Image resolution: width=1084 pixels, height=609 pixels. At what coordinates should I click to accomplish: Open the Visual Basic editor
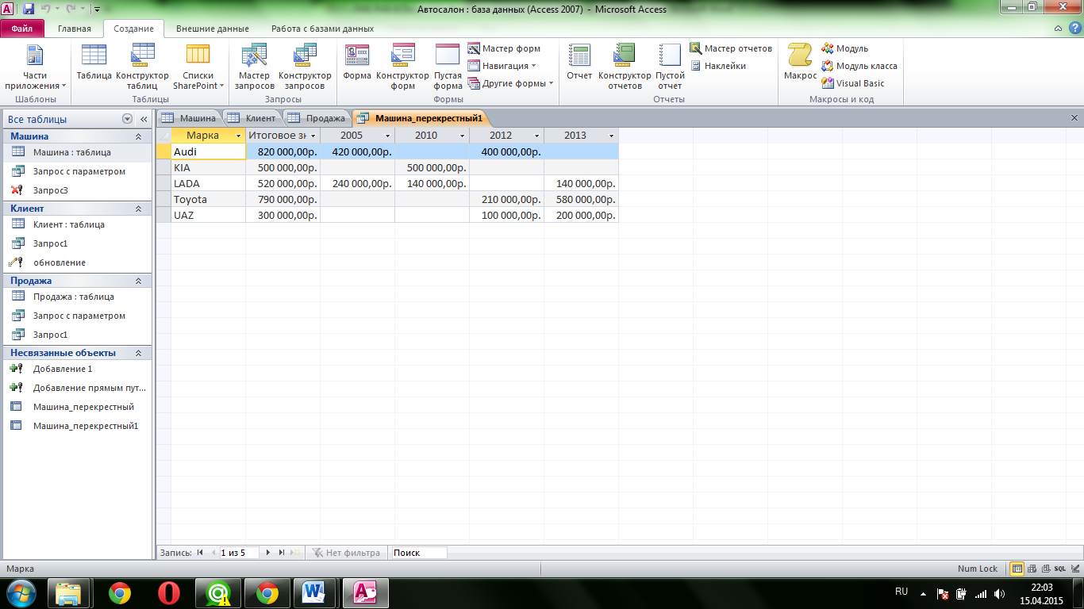pyautogui.click(x=853, y=83)
